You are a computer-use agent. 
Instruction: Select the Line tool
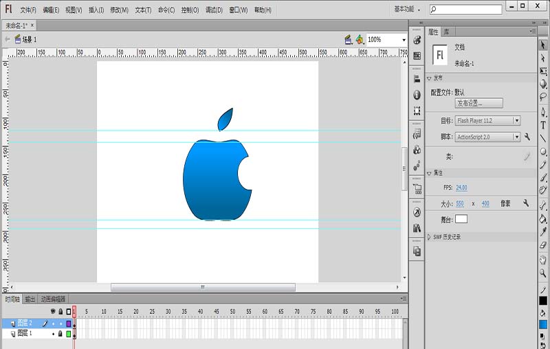click(x=543, y=138)
